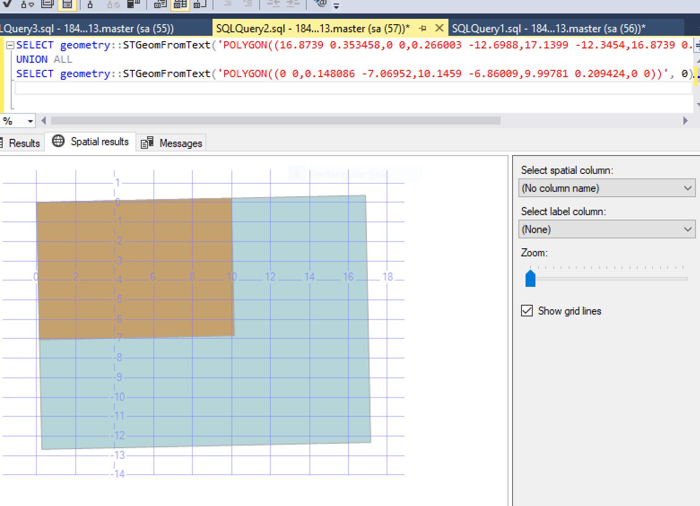Click Uncomment selected lines icon

tap(247, 4)
